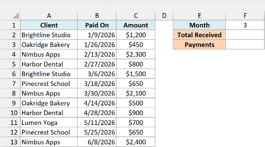Select the $2,400 amount cell
Viewport: 265px width, 147px height.
click(136, 142)
